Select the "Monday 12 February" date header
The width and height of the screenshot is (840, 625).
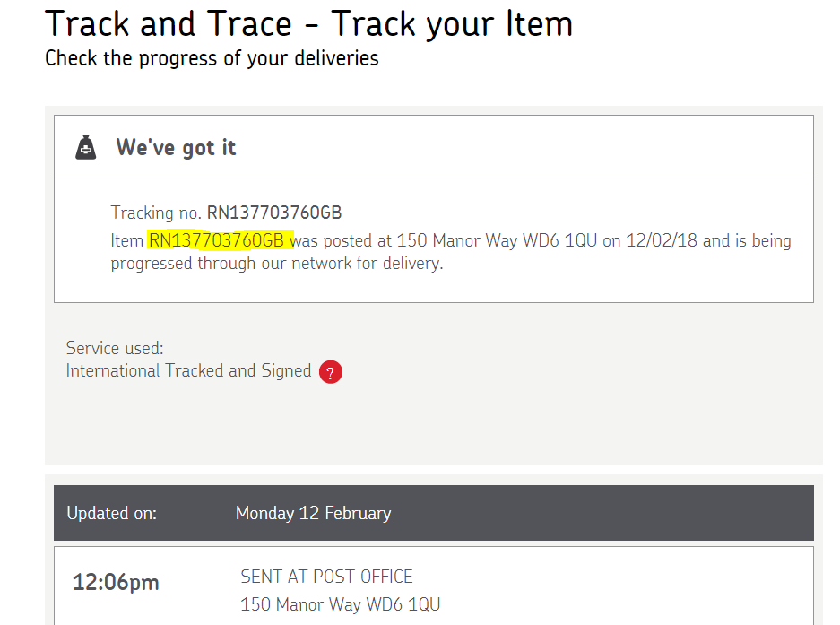point(313,514)
